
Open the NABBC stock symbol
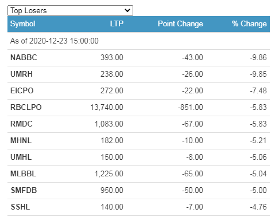(x=24, y=57)
